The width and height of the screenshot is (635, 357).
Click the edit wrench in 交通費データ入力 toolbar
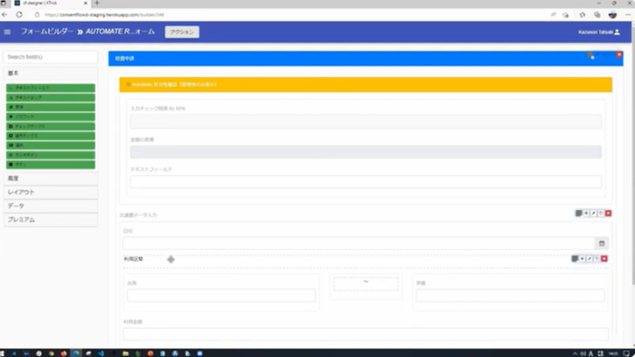(x=593, y=213)
